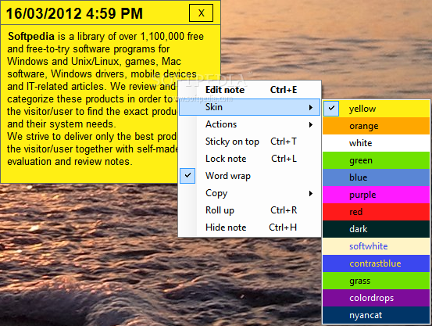Click the Ctrl+H shortcut text

click(283, 227)
